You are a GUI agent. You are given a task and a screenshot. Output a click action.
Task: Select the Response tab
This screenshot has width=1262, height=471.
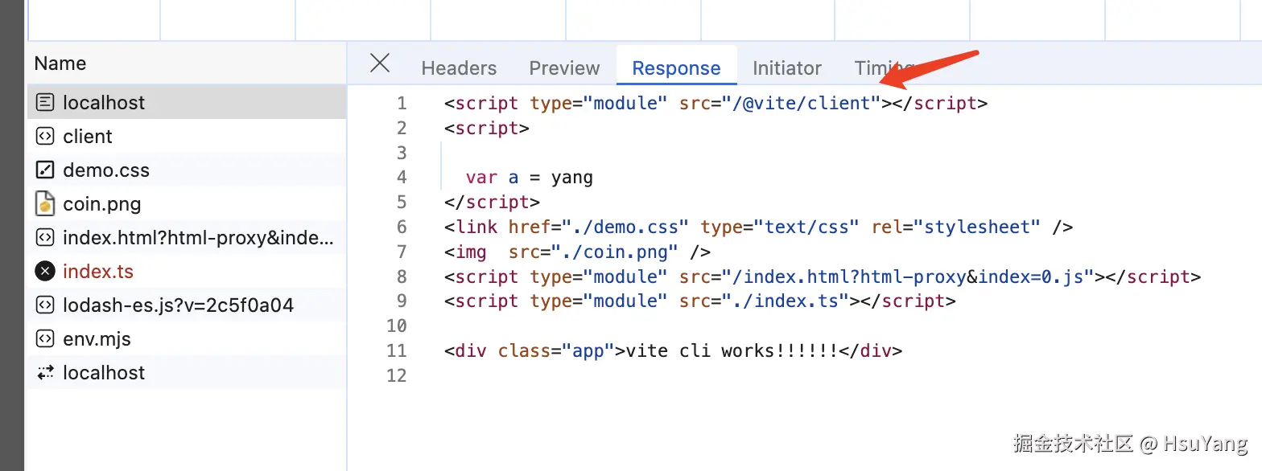(x=676, y=68)
